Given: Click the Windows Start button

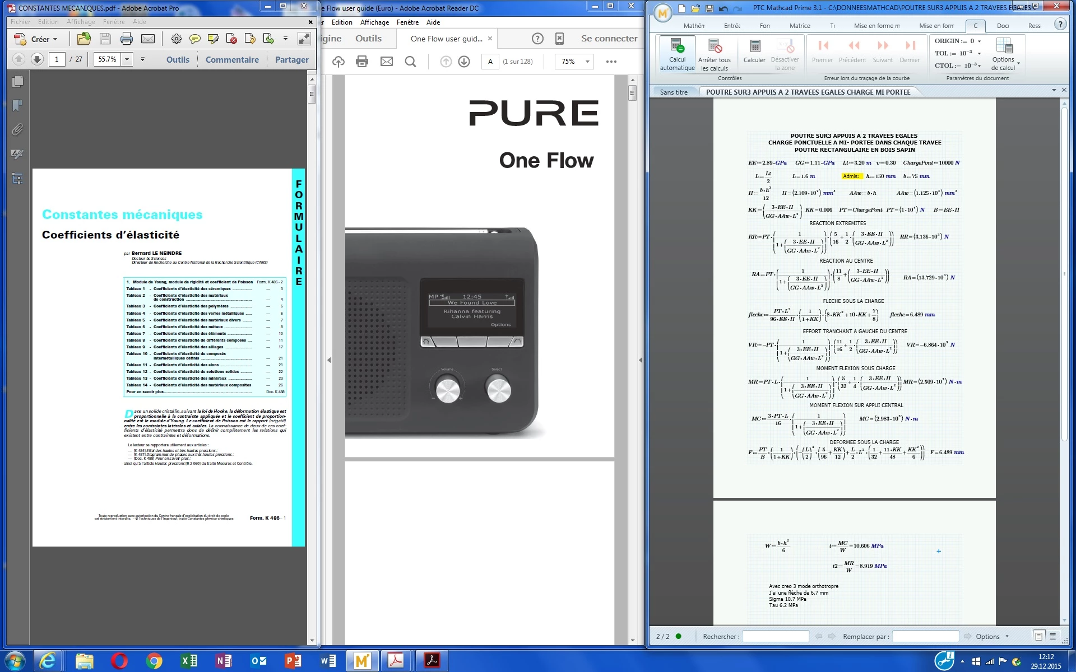Looking at the screenshot, I should point(15,661).
